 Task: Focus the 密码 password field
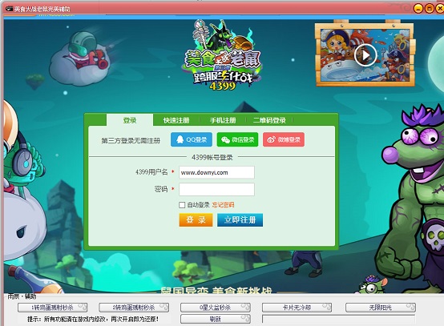216,189
